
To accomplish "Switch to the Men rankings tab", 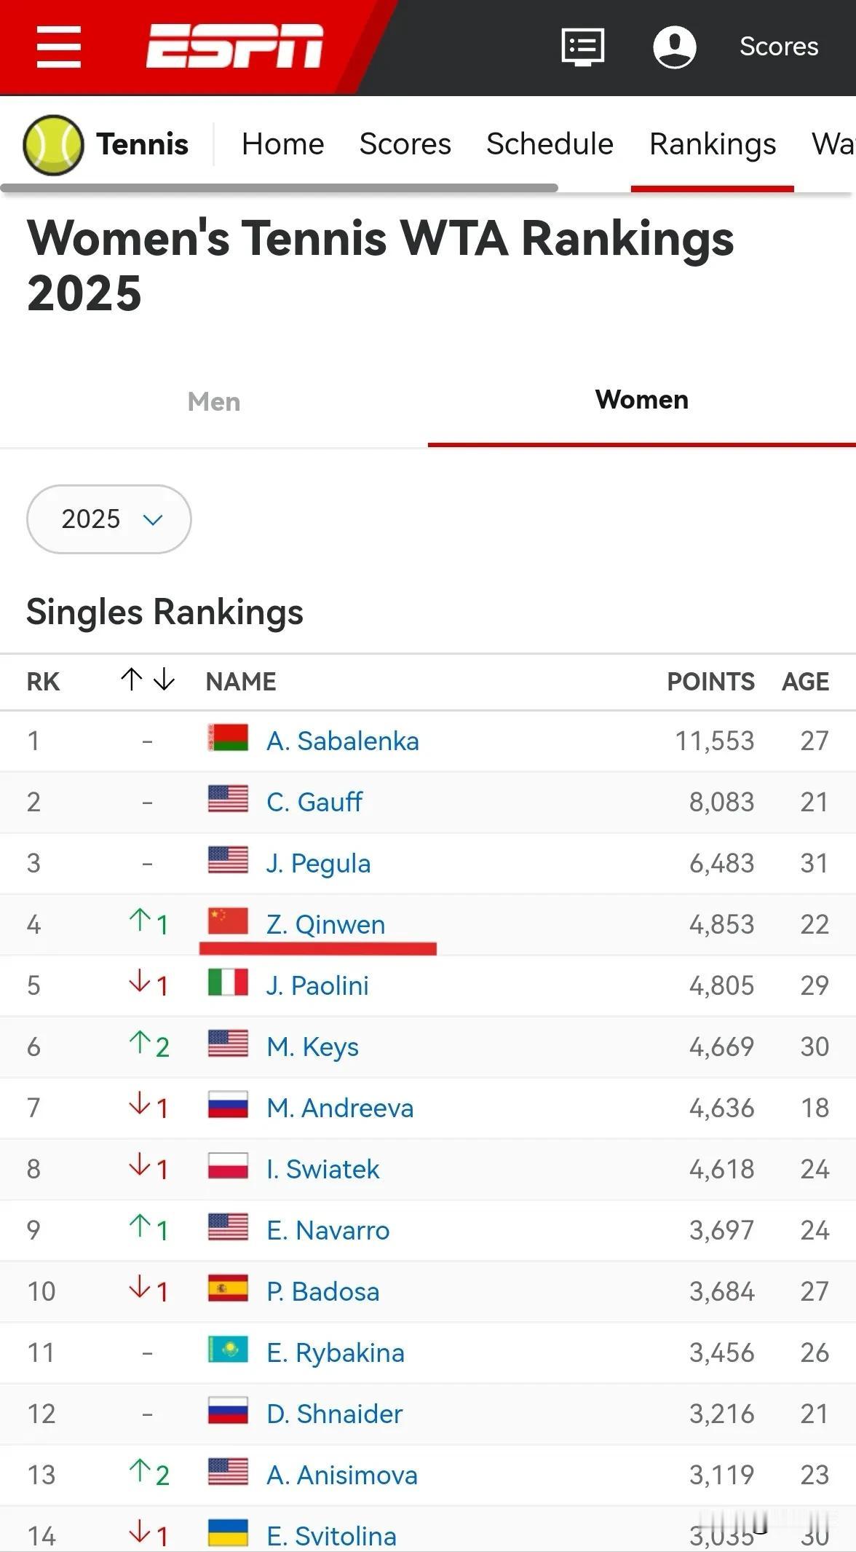I will coord(214,401).
